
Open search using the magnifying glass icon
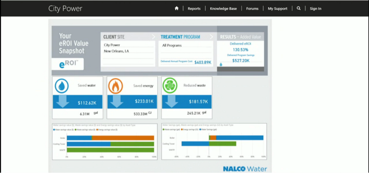[x=299, y=8]
